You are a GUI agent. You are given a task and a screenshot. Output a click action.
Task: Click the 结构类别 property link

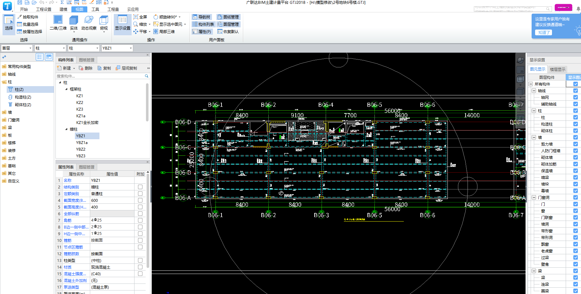click(71, 187)
